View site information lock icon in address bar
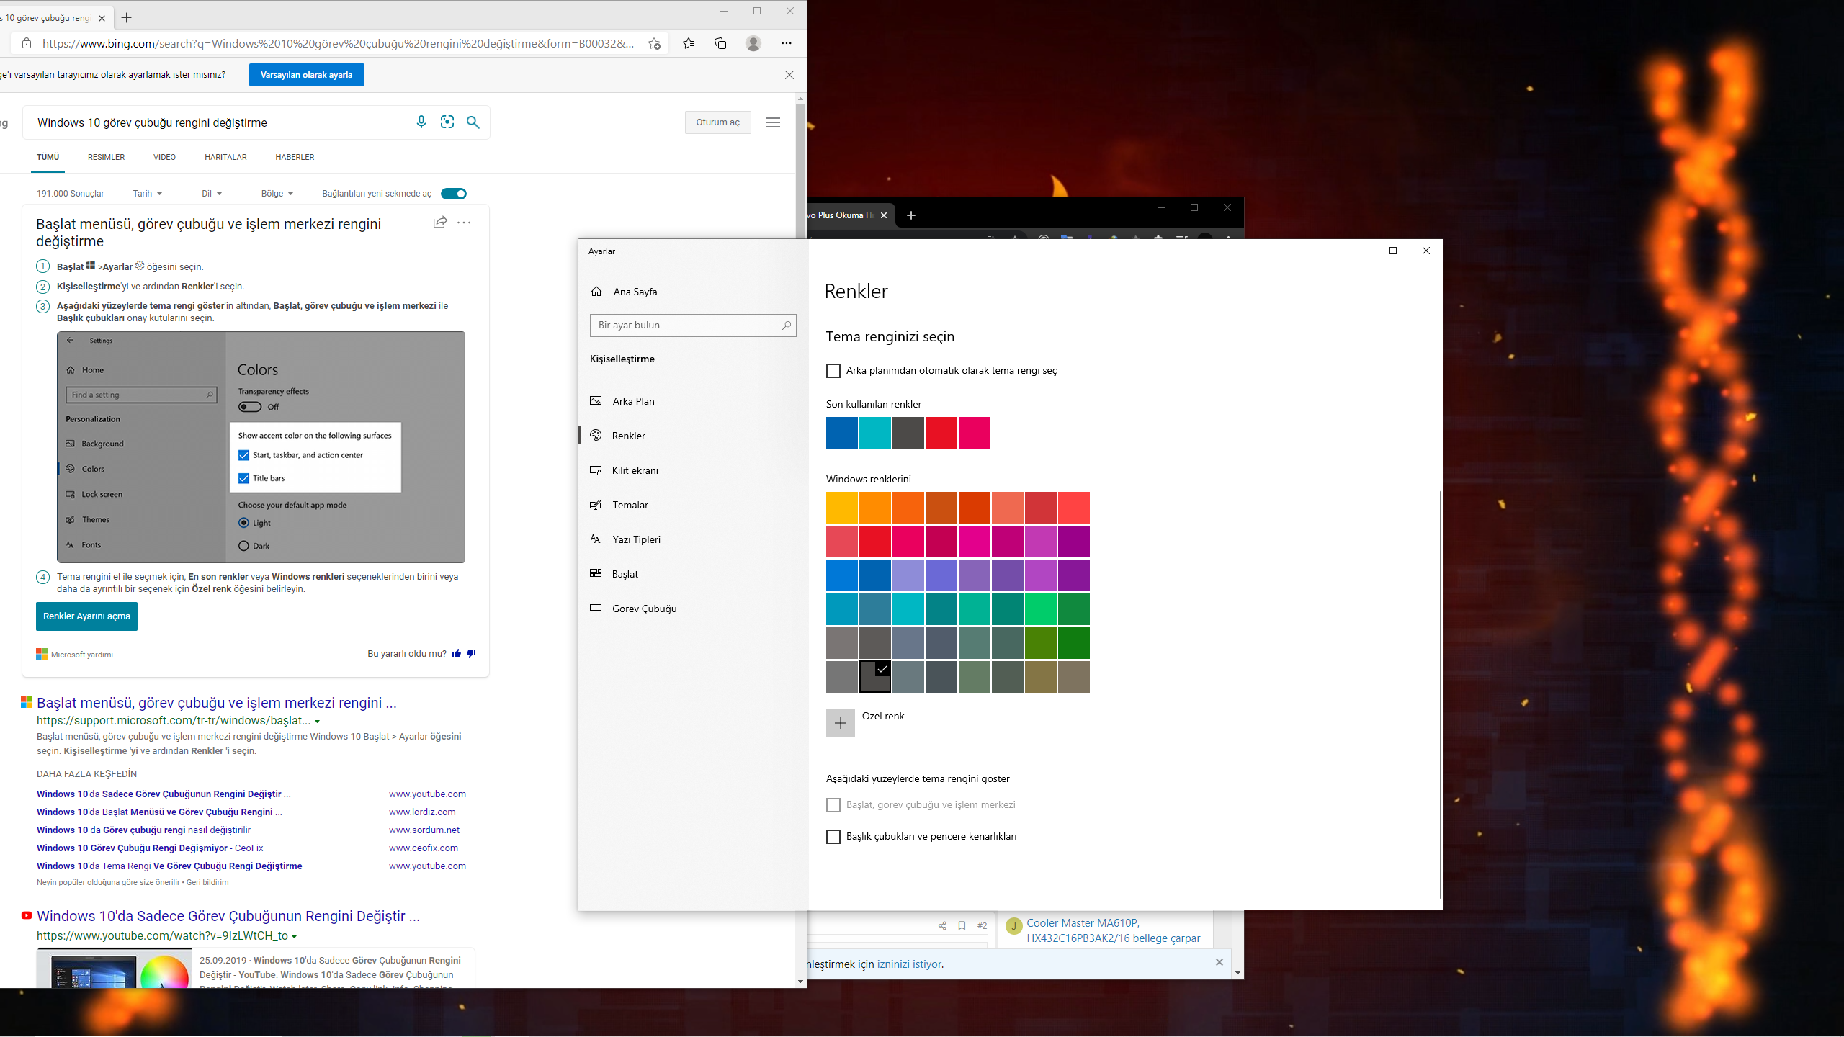Image resolution: width=1844 pixels, height=1037 pixels. click(27, 43)
